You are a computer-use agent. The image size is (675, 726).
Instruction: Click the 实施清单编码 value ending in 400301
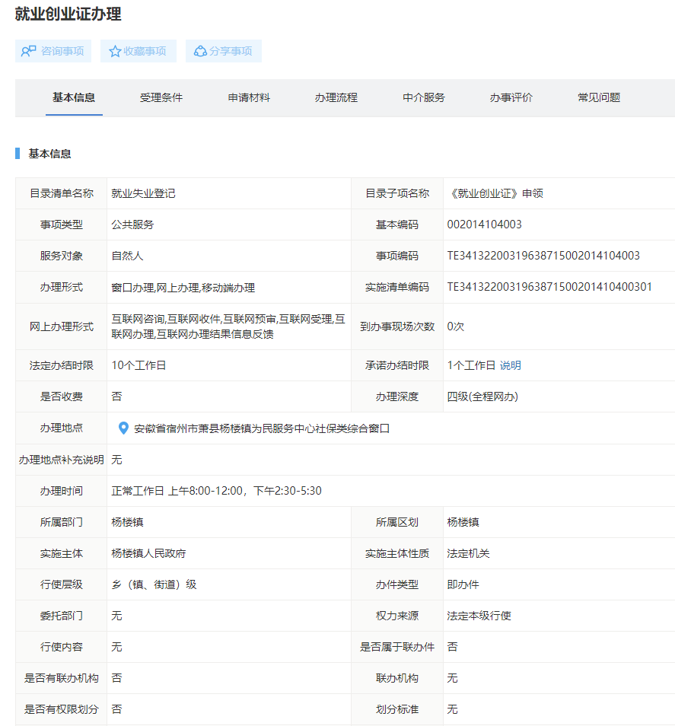pyautogui.click(x=549, y=287)
